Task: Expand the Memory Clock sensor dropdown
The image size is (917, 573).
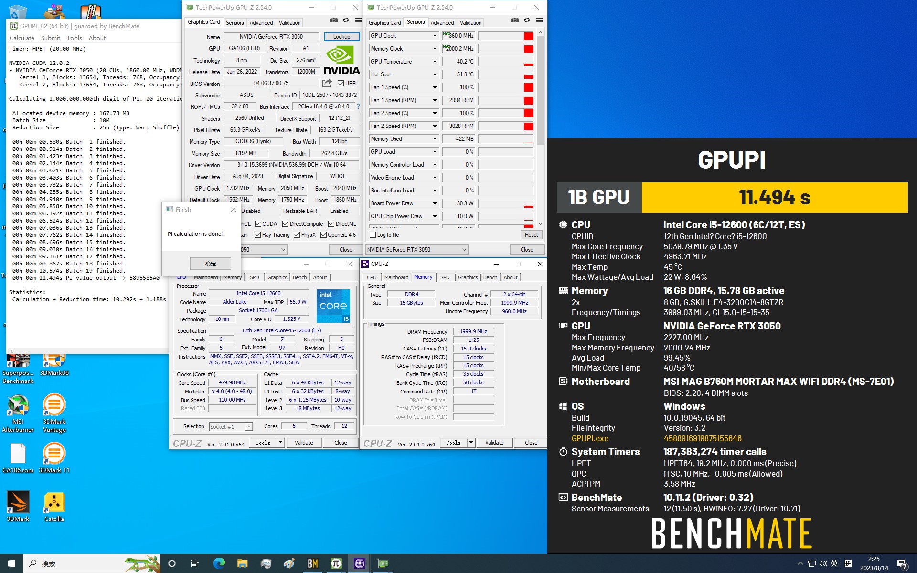Action: pyautogui.click(x=435, y=49)
